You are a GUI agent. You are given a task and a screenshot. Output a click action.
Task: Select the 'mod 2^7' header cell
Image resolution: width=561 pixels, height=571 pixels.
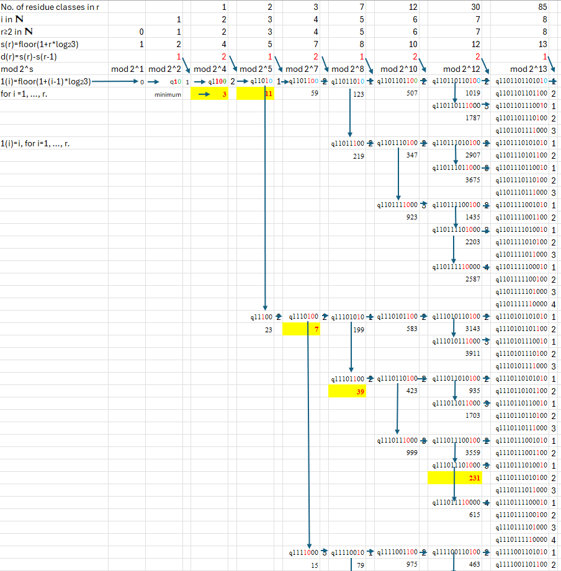(302, 69)
